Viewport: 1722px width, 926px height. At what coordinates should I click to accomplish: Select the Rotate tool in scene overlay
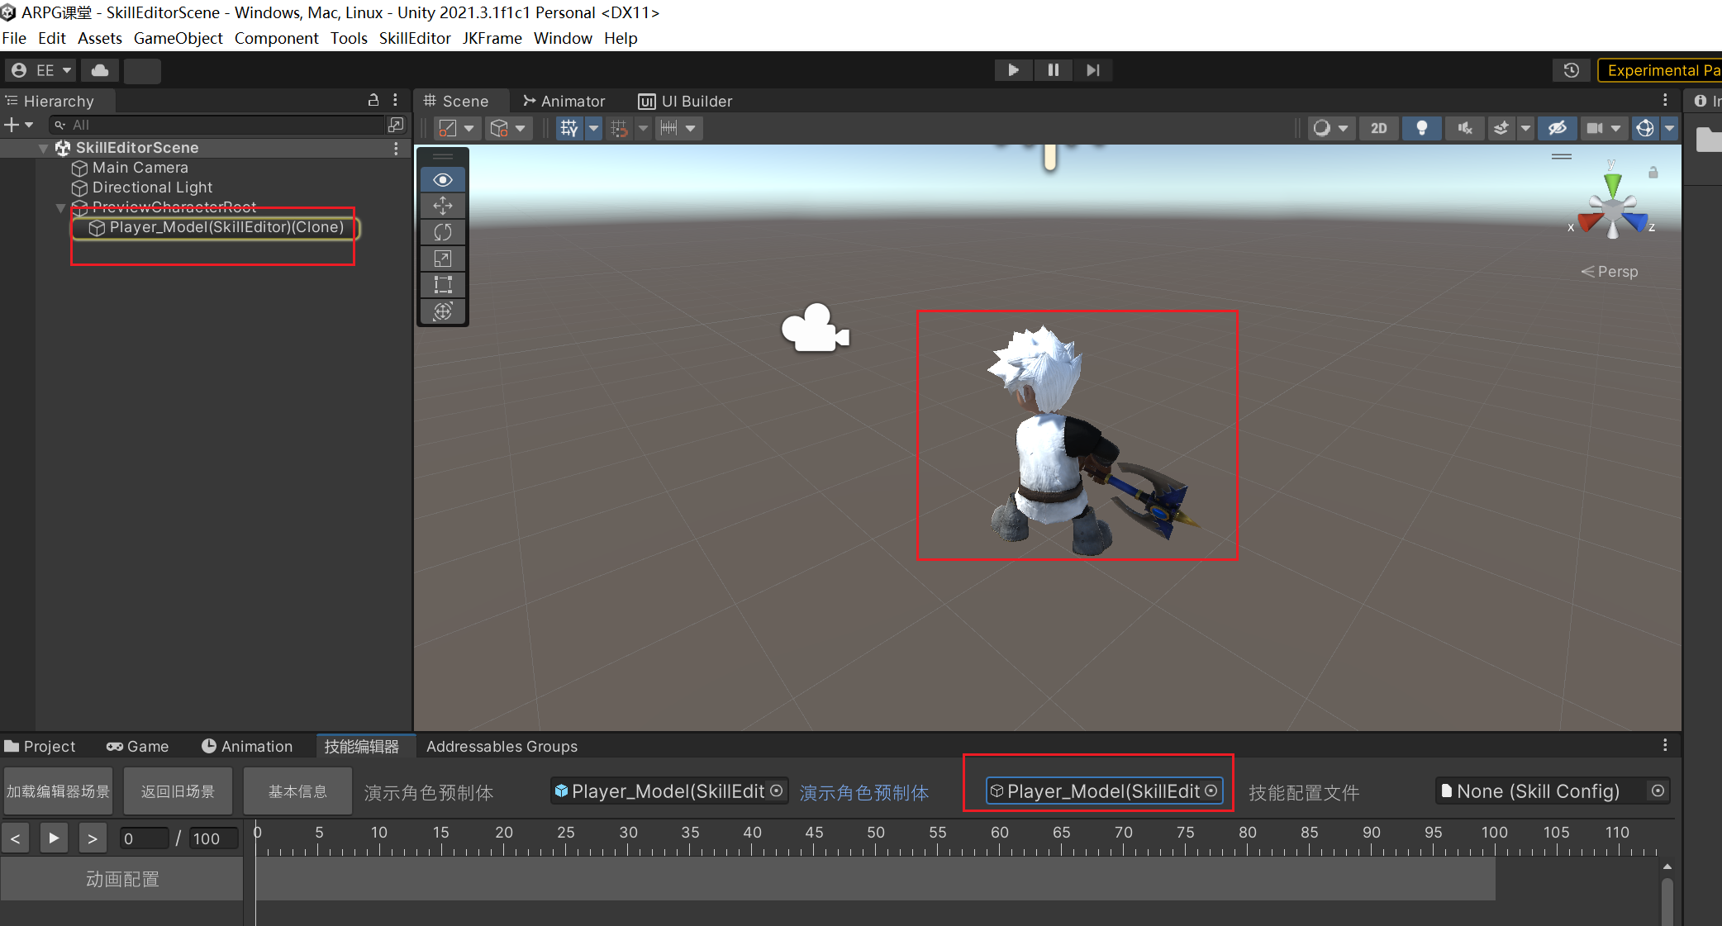(x=443, y=232)
